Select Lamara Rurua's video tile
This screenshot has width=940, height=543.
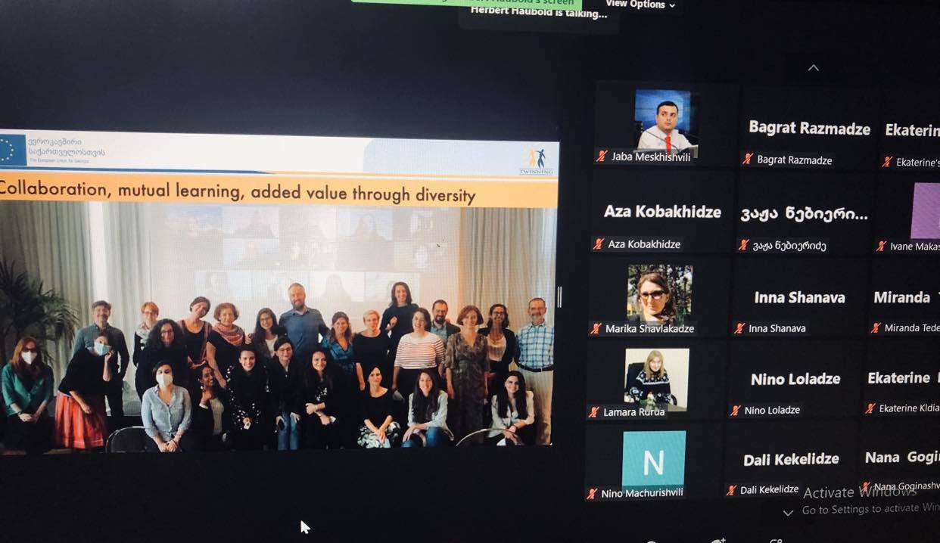coord(656,378)
